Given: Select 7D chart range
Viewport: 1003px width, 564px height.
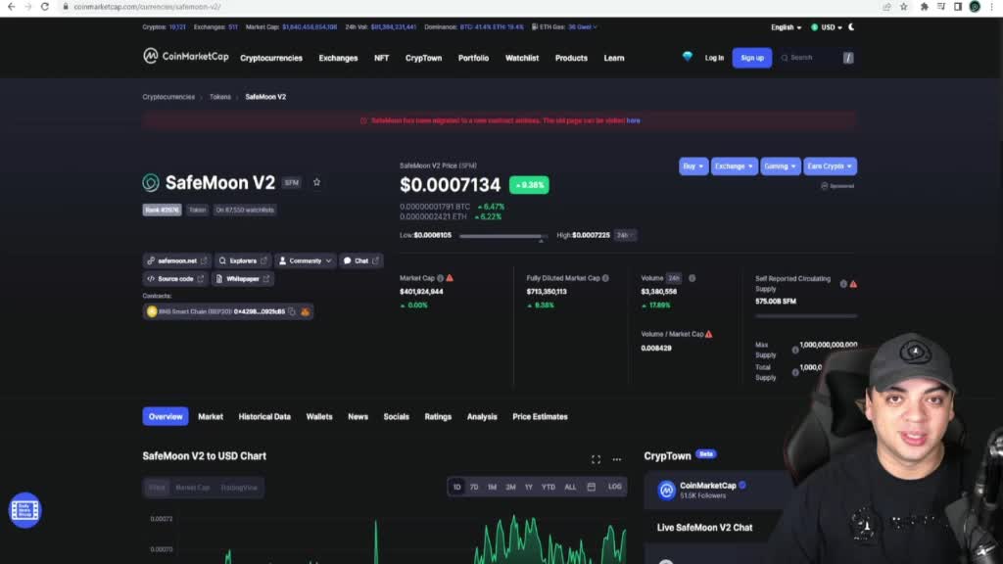Looking at the screenshot, I should point(474,487).
